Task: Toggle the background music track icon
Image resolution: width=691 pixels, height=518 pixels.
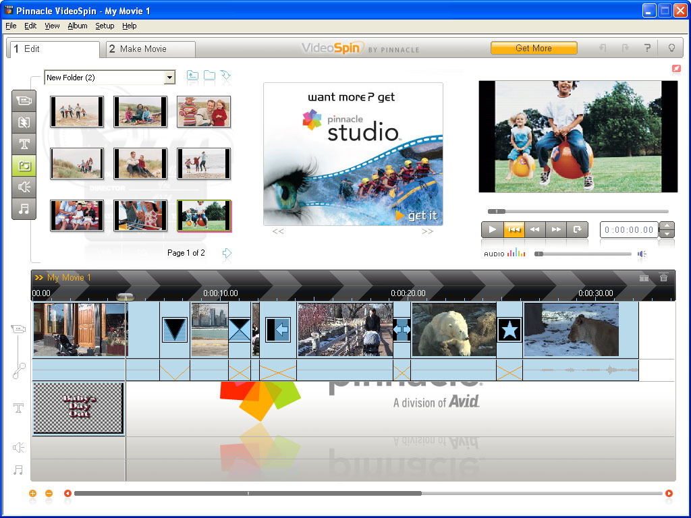Action: click(18, 470)
